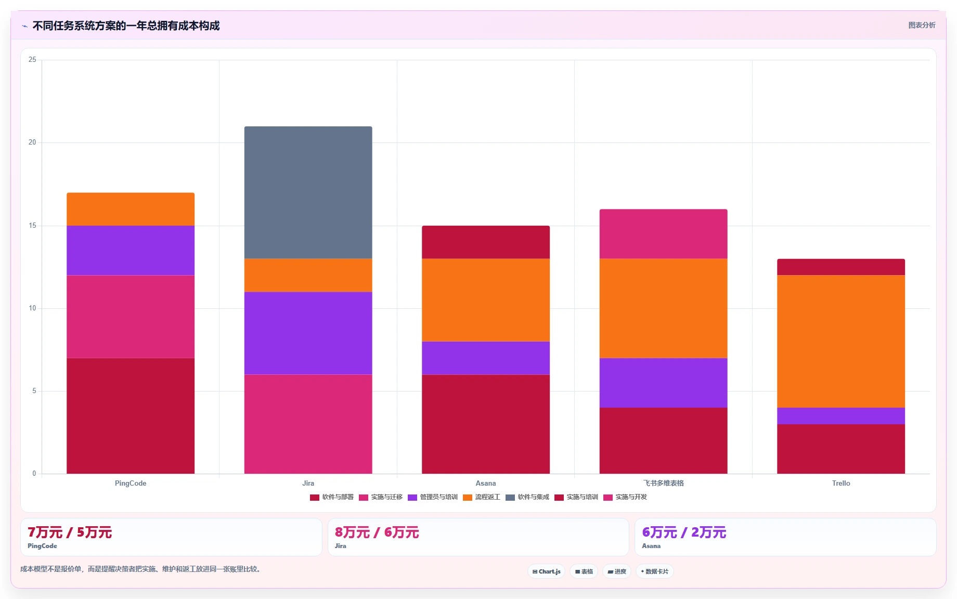Select the crimson bottom segment of PingCode bar

pyautogui.click(x=131, y=416)
